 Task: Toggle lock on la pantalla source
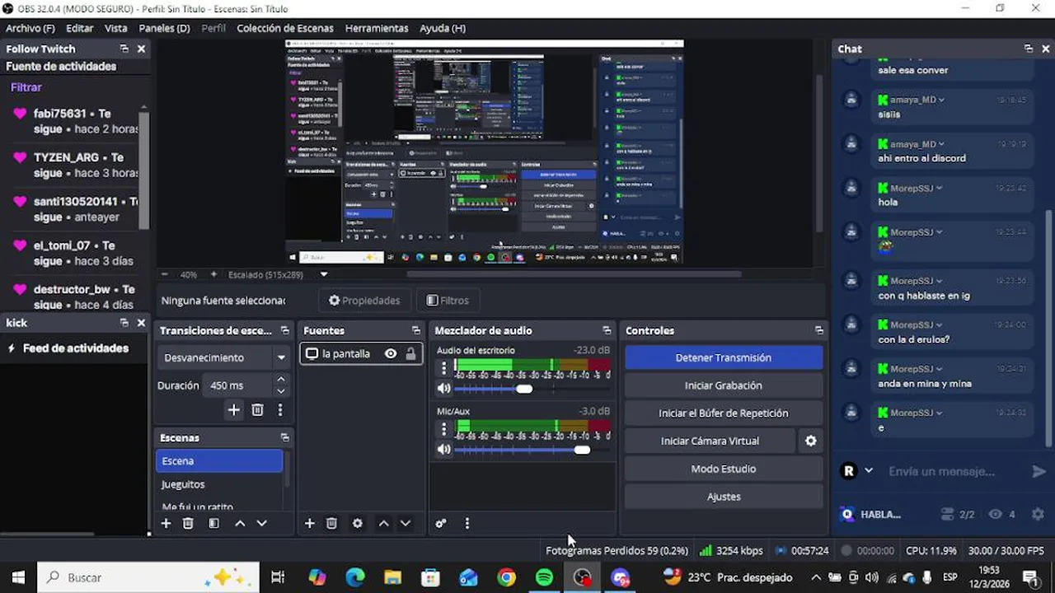(x=410, y=353)
